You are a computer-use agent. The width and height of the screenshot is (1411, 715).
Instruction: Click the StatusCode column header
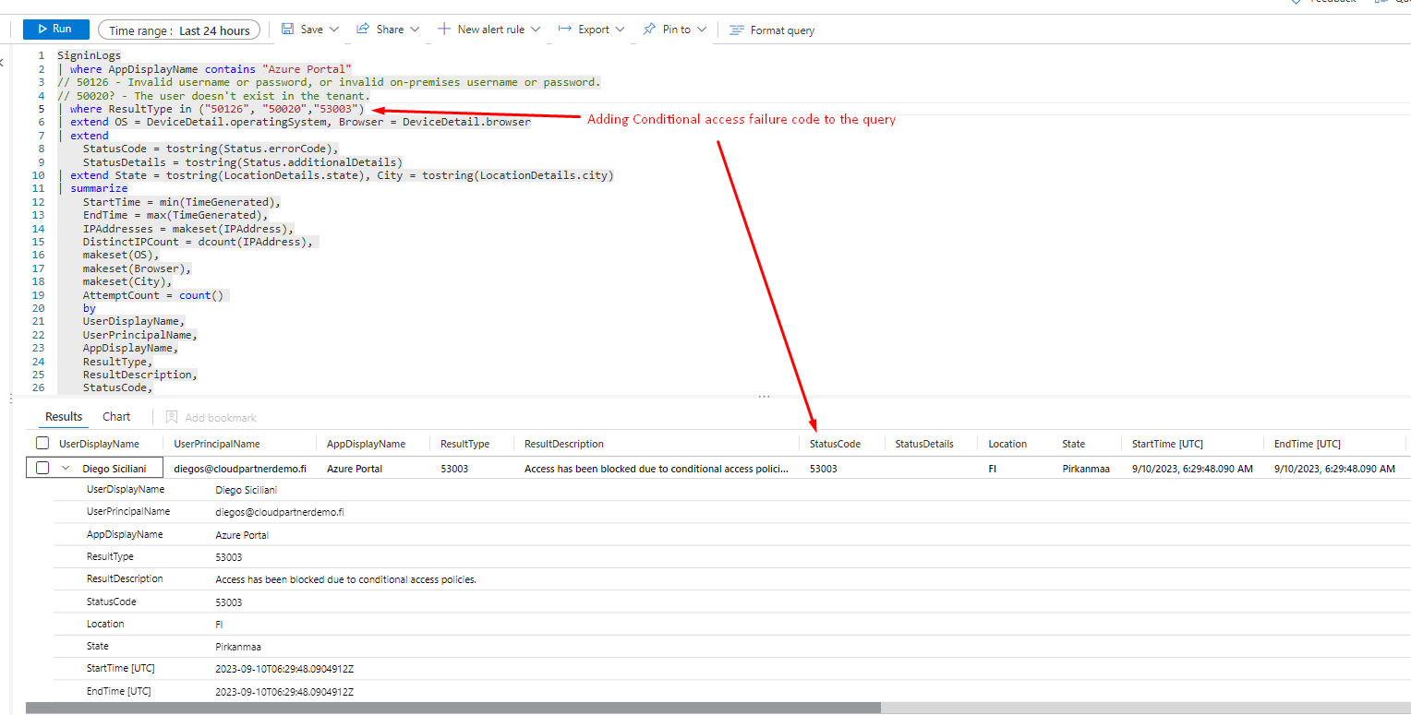(835, 444)
